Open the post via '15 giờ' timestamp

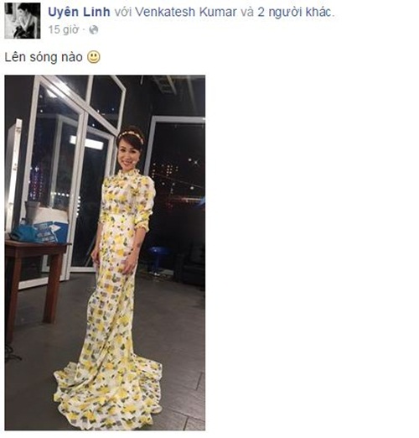coord(64,29)
